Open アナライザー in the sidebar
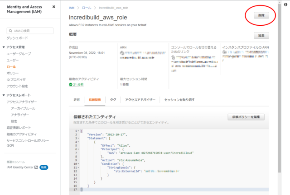This screenshot has height=195, width=290. [20, 115]
